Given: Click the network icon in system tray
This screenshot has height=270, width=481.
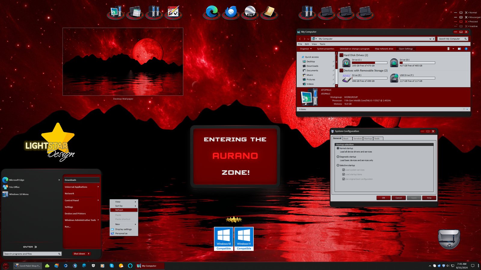Looking at the screenshot, I should 452,265.
